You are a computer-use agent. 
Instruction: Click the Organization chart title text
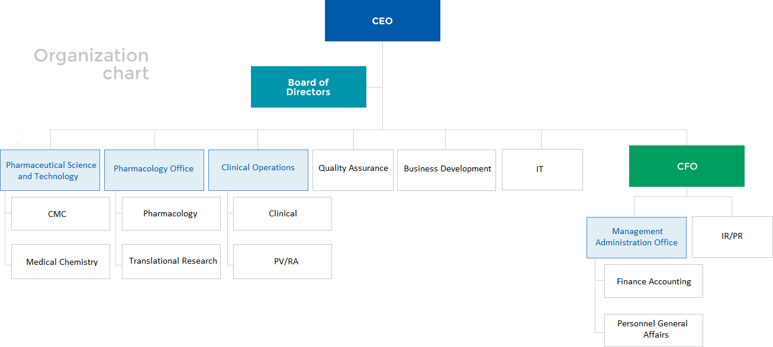[x=92, y=64]
